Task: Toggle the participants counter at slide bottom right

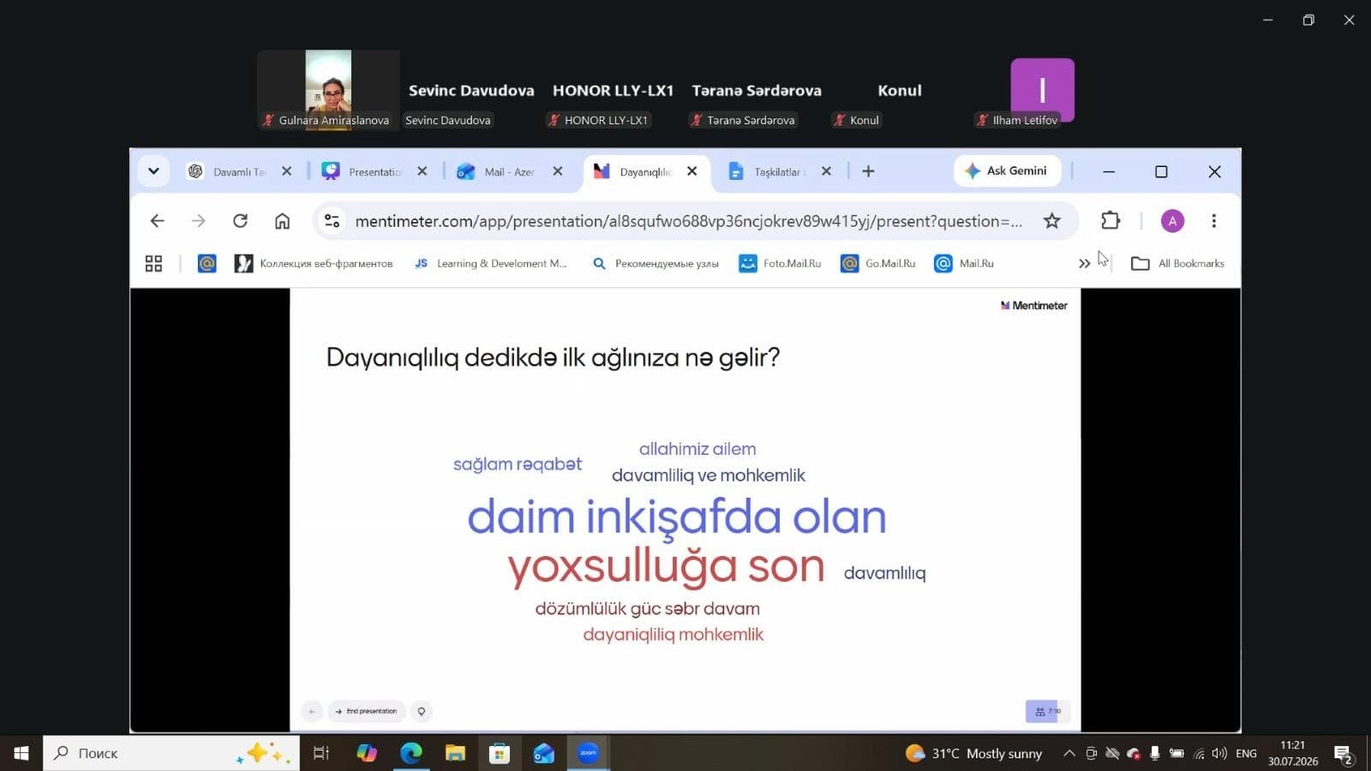Action: (1047, 711)
